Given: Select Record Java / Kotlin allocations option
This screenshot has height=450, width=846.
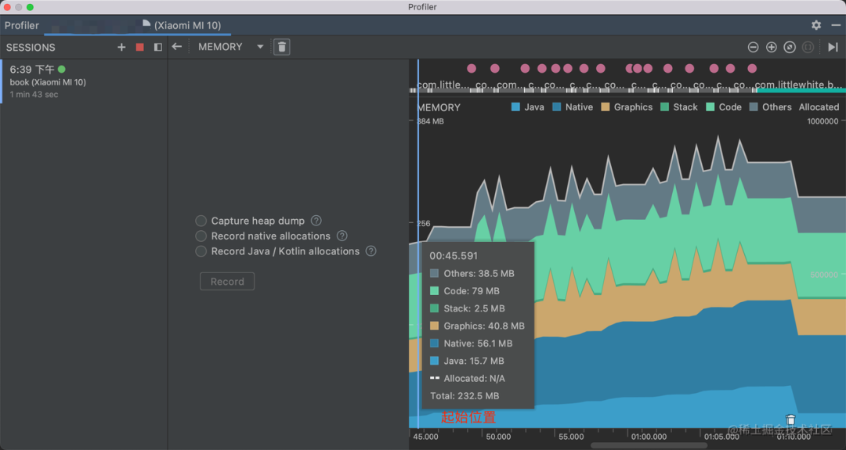Looking at the screenshot, I should click(x=201, y=251).
